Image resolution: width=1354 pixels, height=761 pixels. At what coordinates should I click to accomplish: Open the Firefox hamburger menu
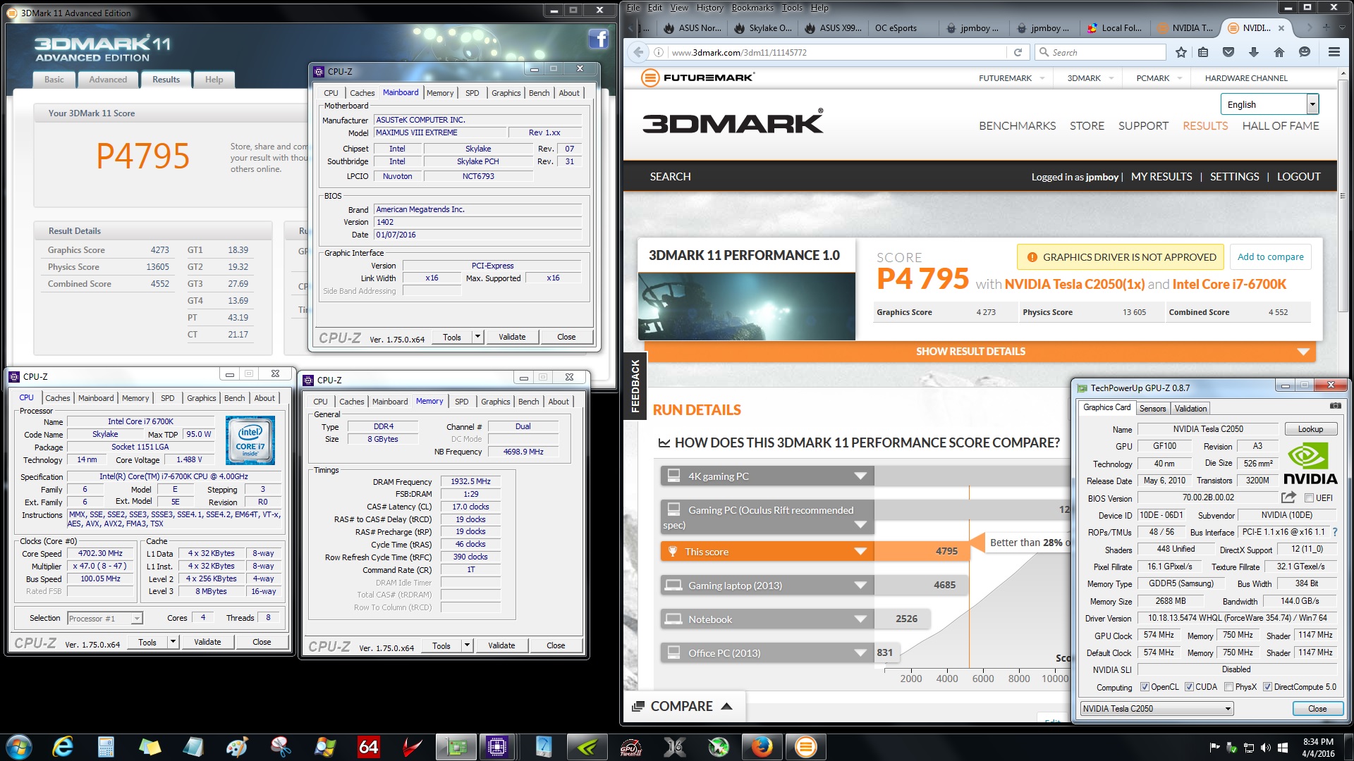point(1334,52)
